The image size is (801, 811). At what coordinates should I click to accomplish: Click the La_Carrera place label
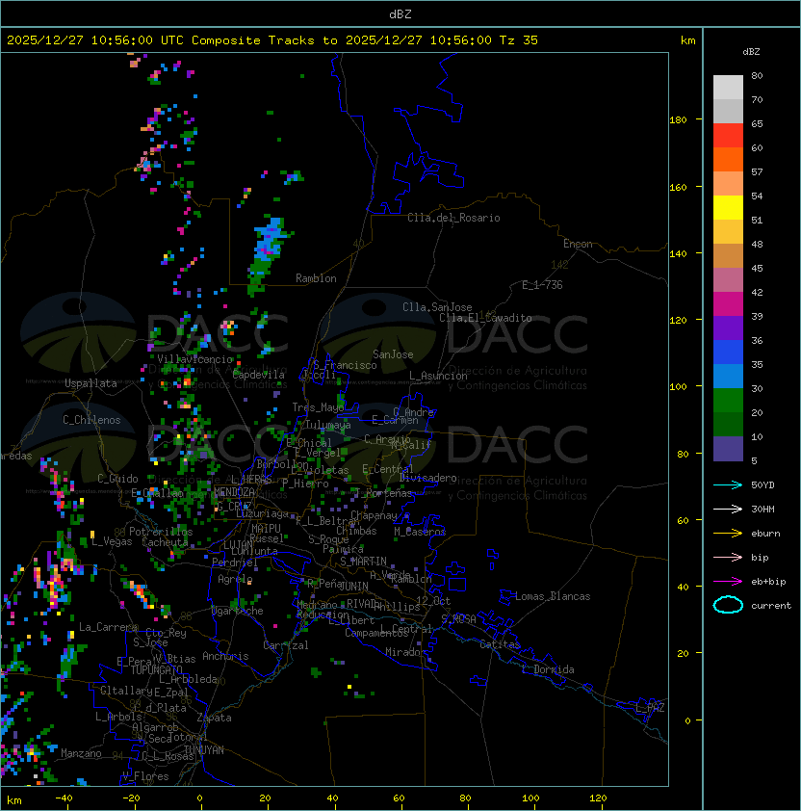109,627
